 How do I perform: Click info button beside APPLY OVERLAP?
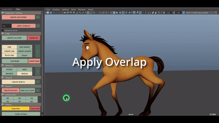[38, 26]
